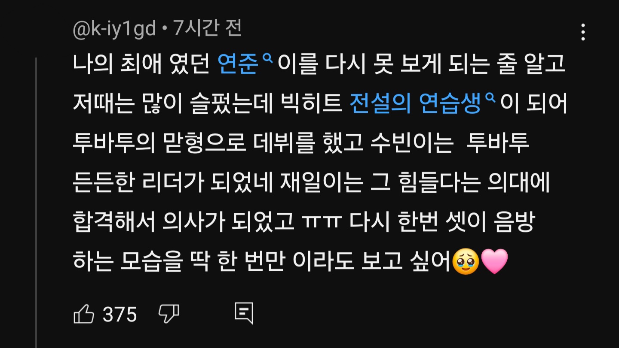Click the 375 like count
The width and height of the screenshot is (619, 348).
tap(120, 315)
